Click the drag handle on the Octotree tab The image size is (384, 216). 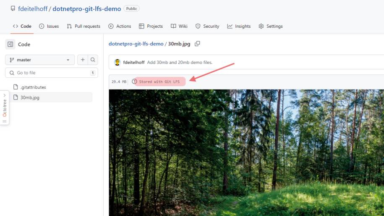tap(5, 121)
